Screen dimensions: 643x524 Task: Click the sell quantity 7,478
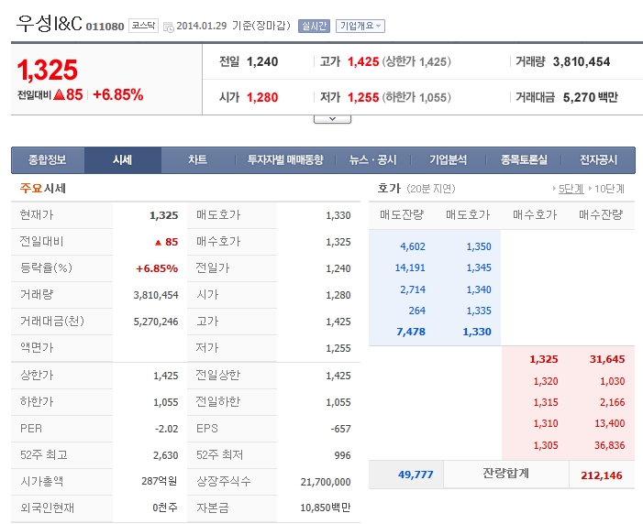411,332
